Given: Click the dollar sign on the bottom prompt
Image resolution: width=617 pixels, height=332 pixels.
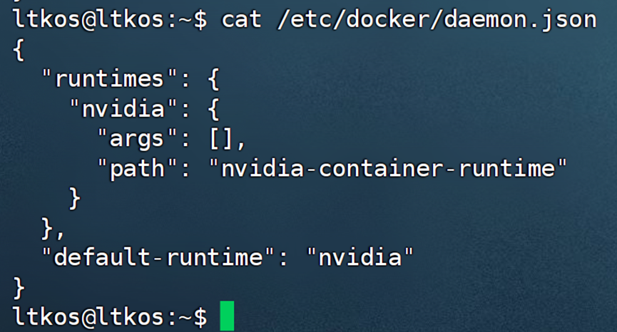Looking at the screenshot, I should pyautogui.click(x=200, y=316).
